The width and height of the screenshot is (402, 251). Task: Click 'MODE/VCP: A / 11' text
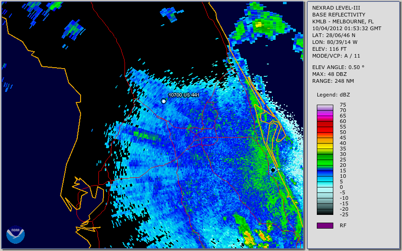tap(336, 56)
